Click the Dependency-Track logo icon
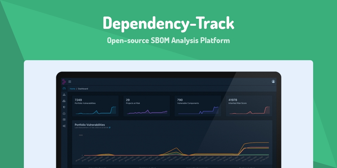The image size is (337, 168). (x=64, y=82)
